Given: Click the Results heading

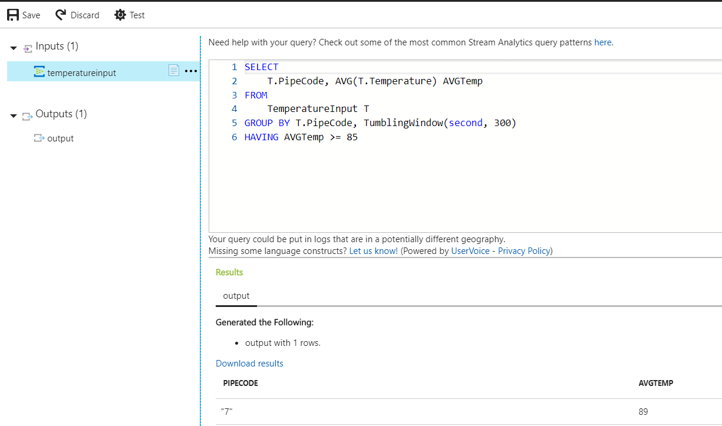Looking at the screenshot, I should pyautogui.click(x=229, y=272).
